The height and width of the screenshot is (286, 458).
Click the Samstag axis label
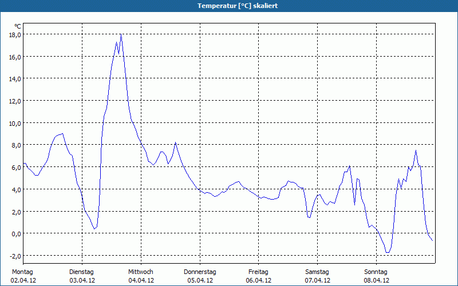pos(317,272)
